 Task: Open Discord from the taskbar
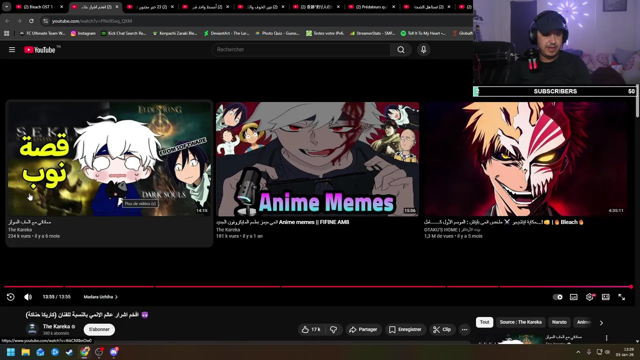tap(114, 352)
